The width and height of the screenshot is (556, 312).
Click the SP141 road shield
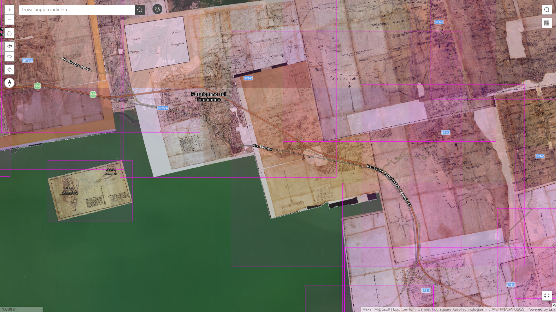pyautogui.click(x=248, y=78)
